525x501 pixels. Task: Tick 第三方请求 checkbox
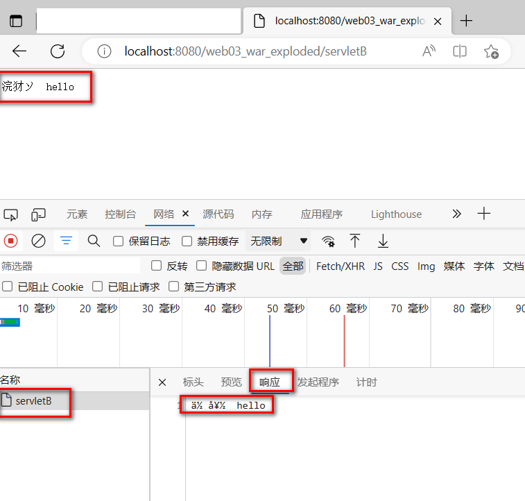[173, 287]
